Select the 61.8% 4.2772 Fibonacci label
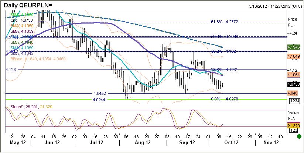Viewport: 304px width, 153px height. point(224,22)
